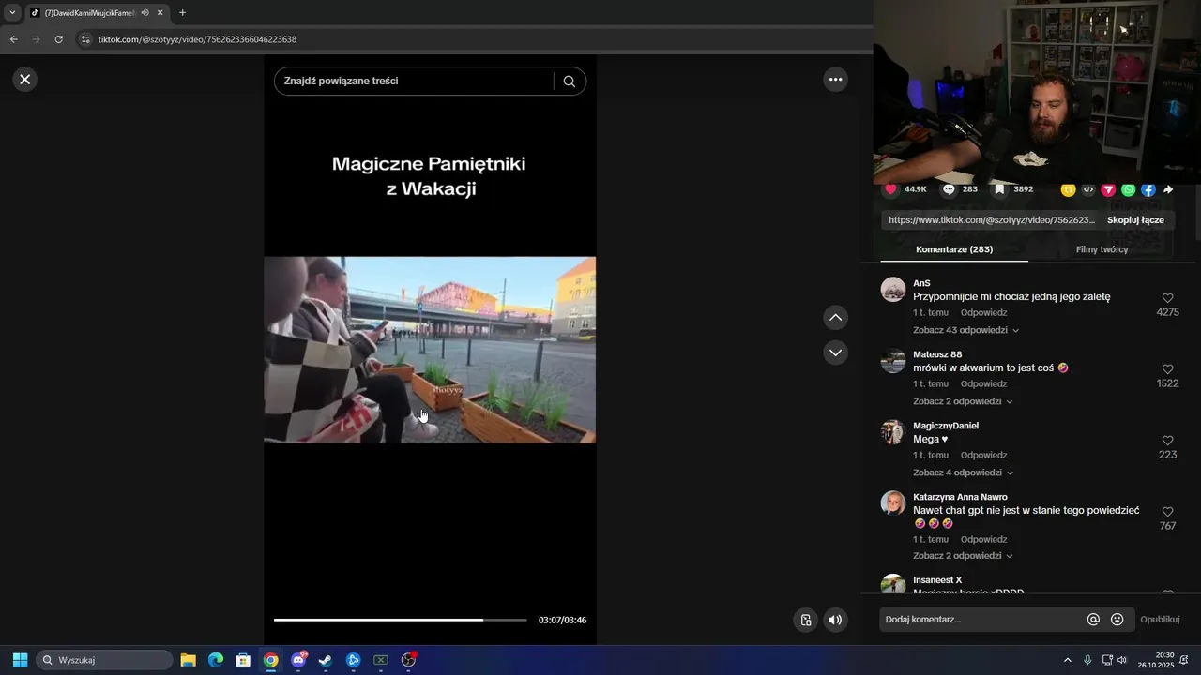Image resolution: width=1201 pixels, height=675 pixels.
Task: Go to previous video with up arrow
Action: click(x=835, y=318)
